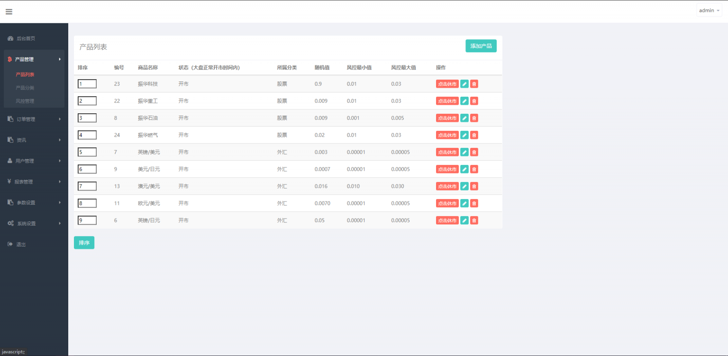Click edit icon for 英镑/日元 row

pyautogui.click(x=464, y=220)
